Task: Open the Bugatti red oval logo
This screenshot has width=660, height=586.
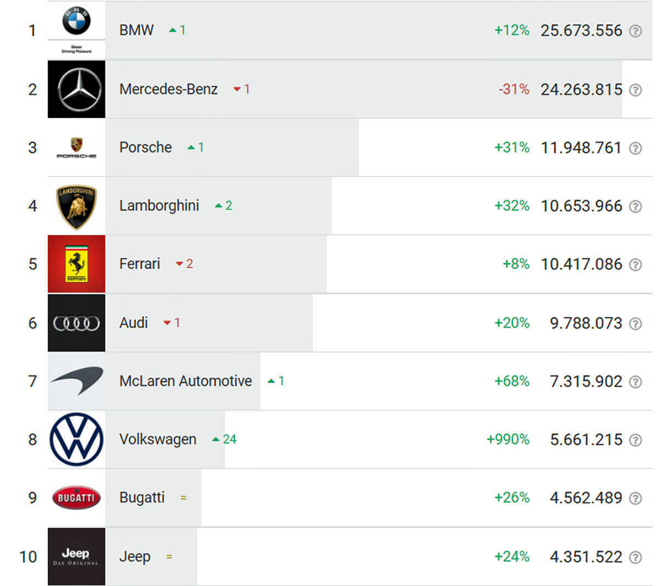Action: click(76, 497)
